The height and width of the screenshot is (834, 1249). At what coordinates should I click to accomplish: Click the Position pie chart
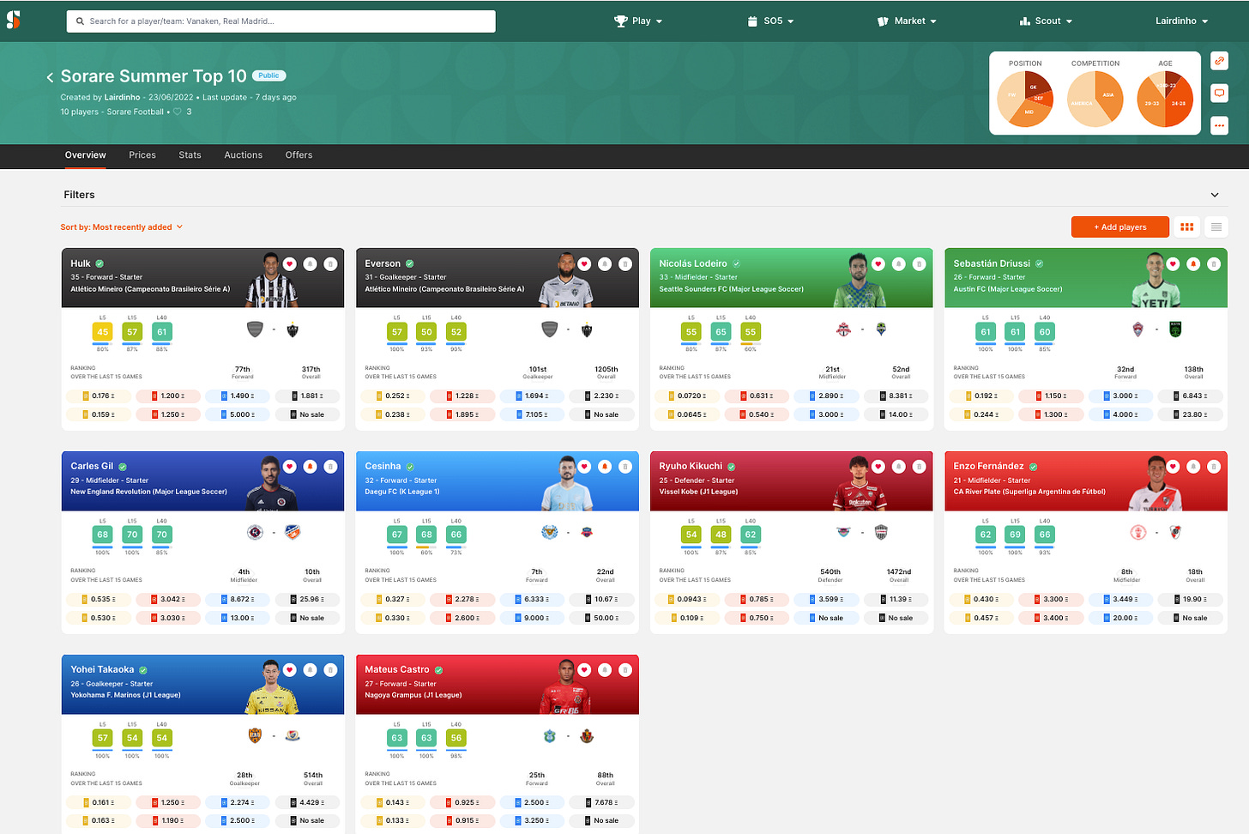coord(1025,100)
